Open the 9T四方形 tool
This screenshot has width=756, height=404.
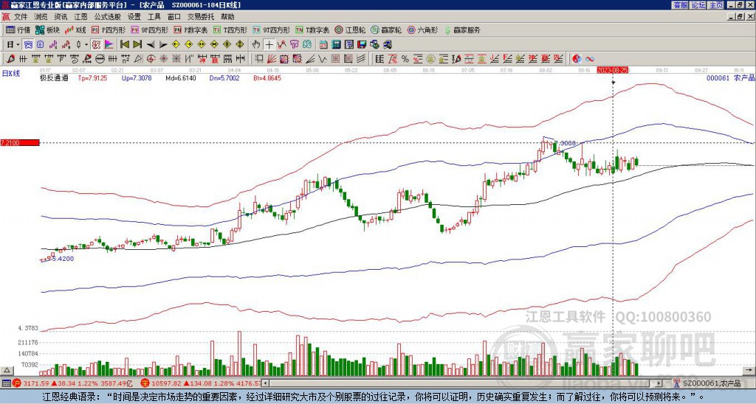(271, 29)
